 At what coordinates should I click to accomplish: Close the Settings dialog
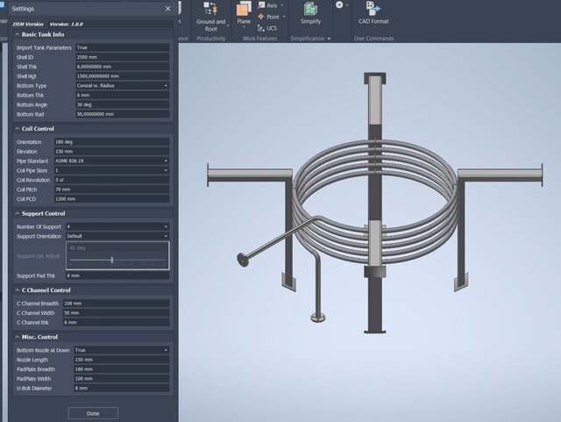point(168,7)
